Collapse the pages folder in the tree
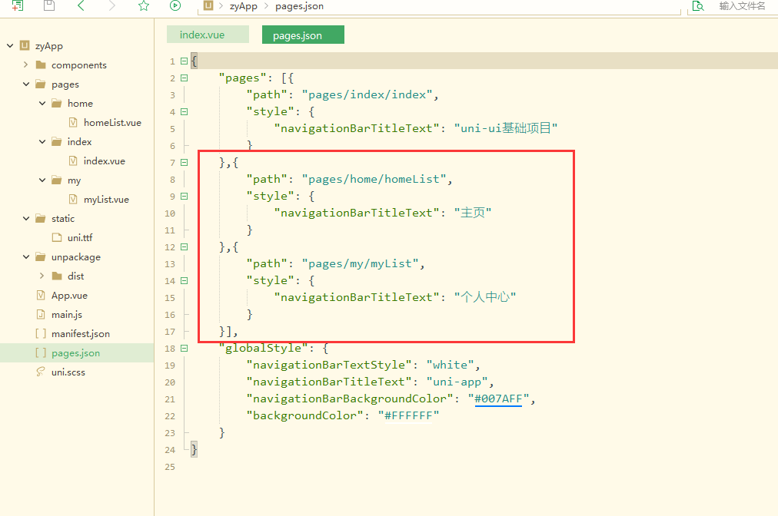778x516 pixels. pyautogui.click(x=25, y=84)
